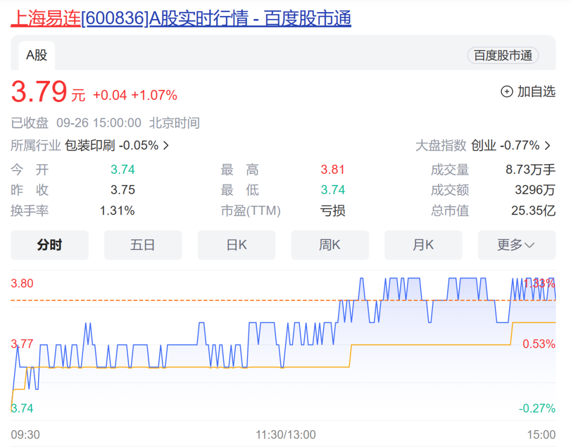Click the timestamp 09-26 15:00:00
The image size is (571, 447).
(x=99, y=123)
